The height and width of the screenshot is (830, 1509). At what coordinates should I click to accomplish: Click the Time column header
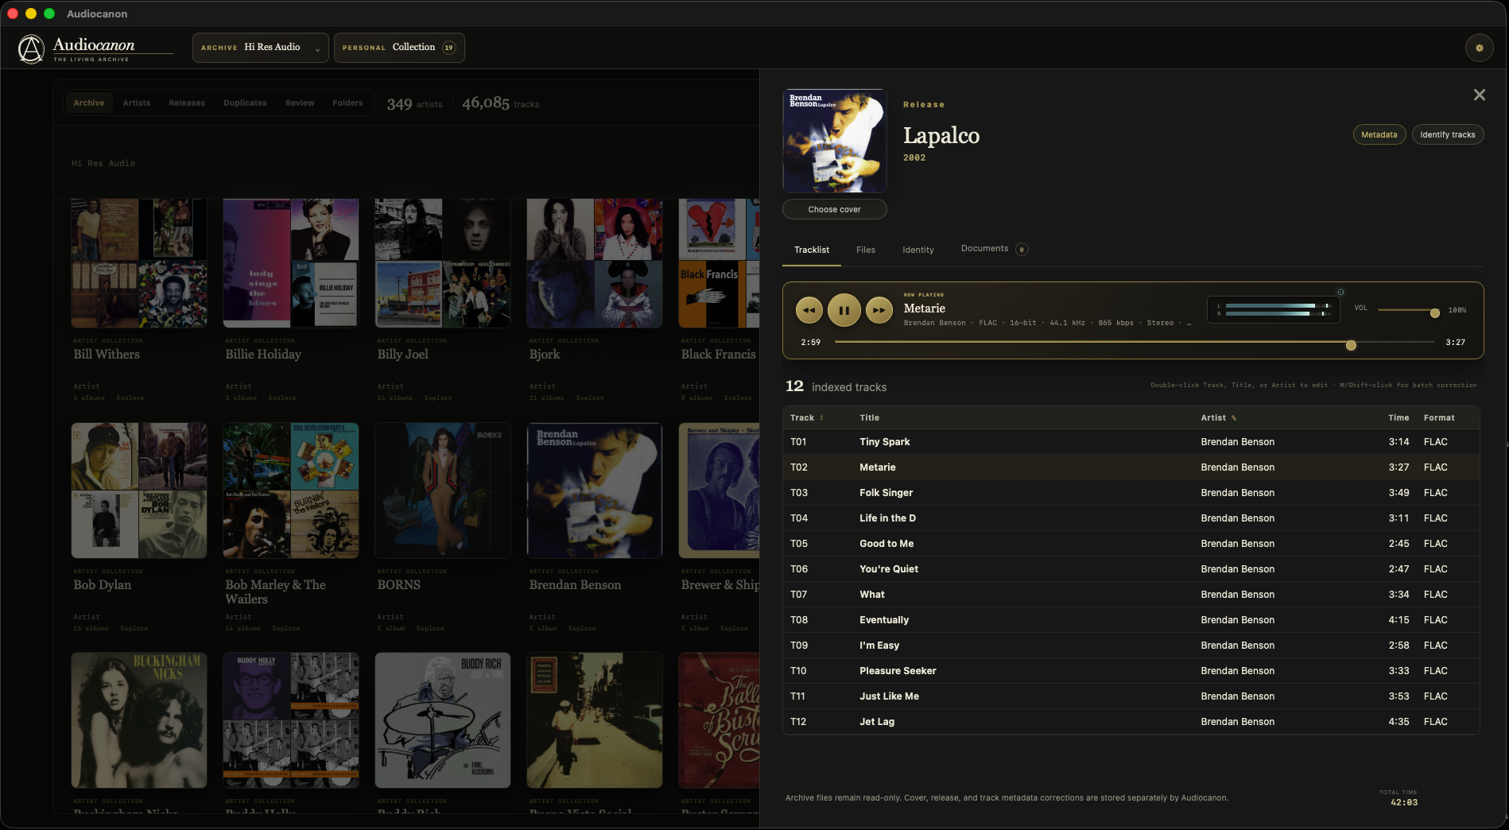tap(1398, 417)
